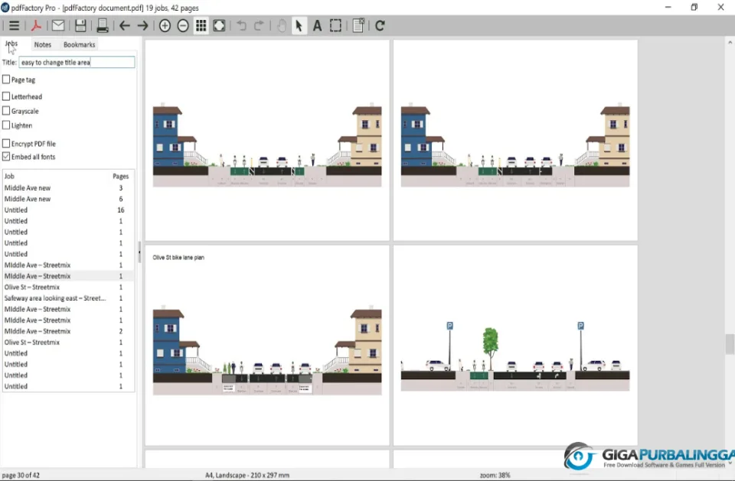Click into the Title text field
Image resolution: width=735 pixels, height=481 pixels.
pyautogui.click(x=77, y=62)
